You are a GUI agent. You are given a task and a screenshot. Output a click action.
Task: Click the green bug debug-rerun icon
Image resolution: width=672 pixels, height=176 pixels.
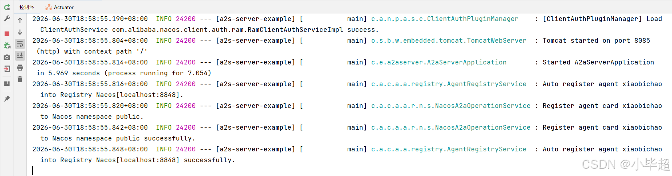pos(7,46)
